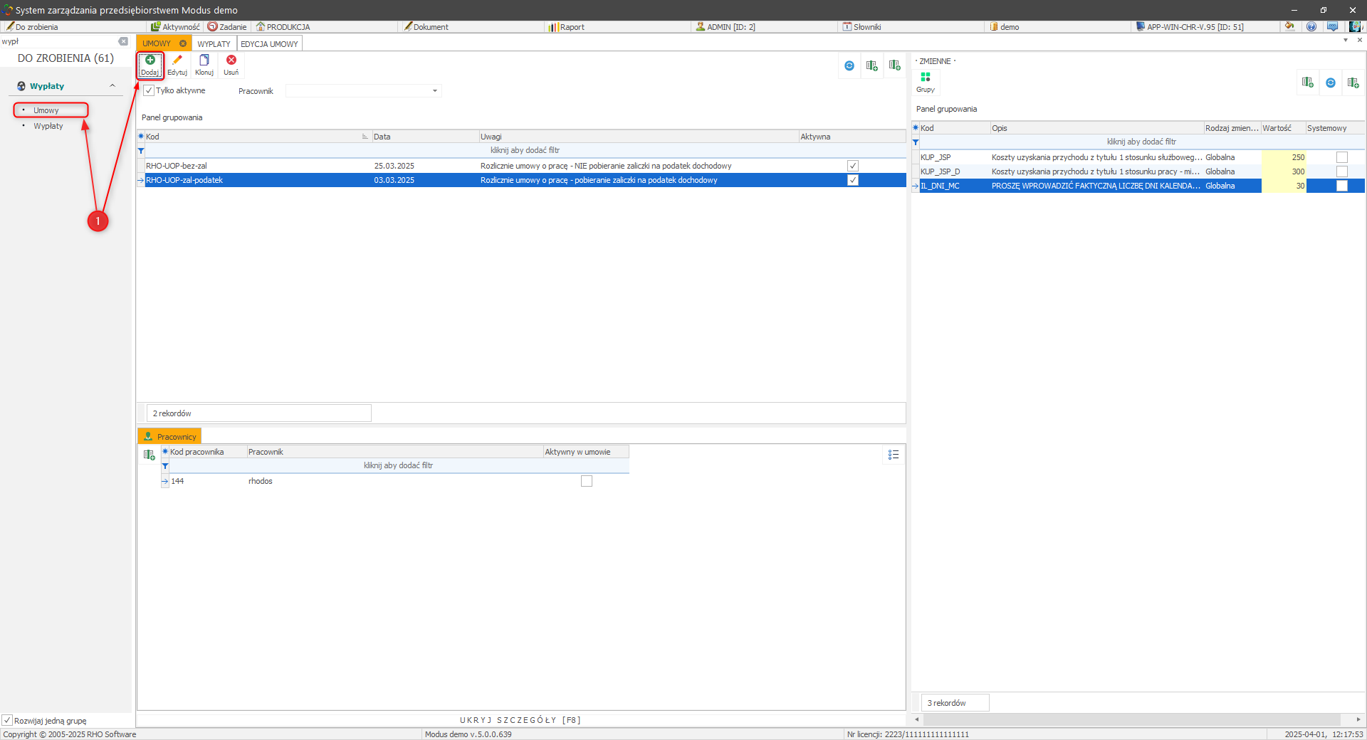Toggle the Tylko aktywne checkbox
This screenshot has width=1367, height=740.
coord(149,91)
